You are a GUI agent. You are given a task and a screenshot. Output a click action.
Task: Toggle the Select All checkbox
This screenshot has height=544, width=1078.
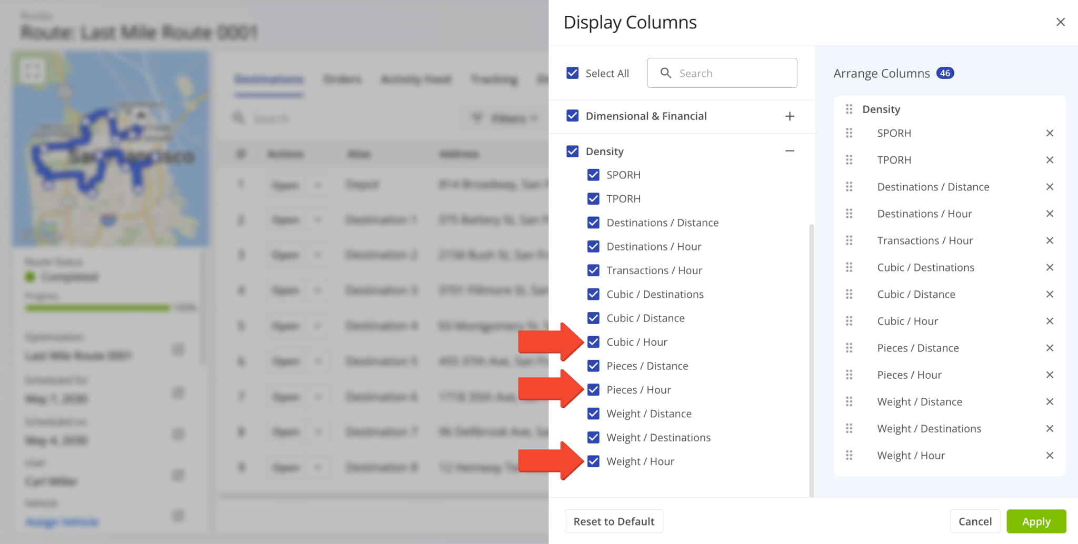[x=572, y=73]
